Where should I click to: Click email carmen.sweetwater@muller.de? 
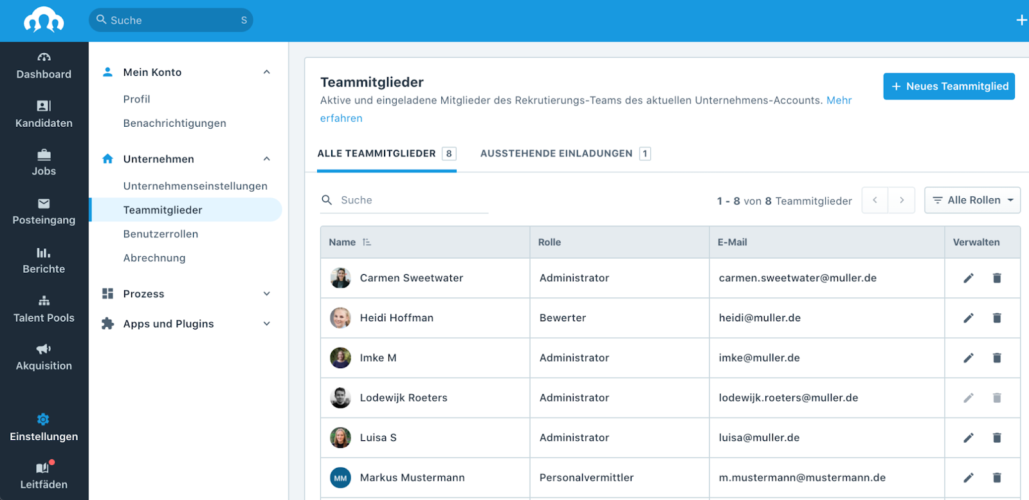tap(797, 278)
